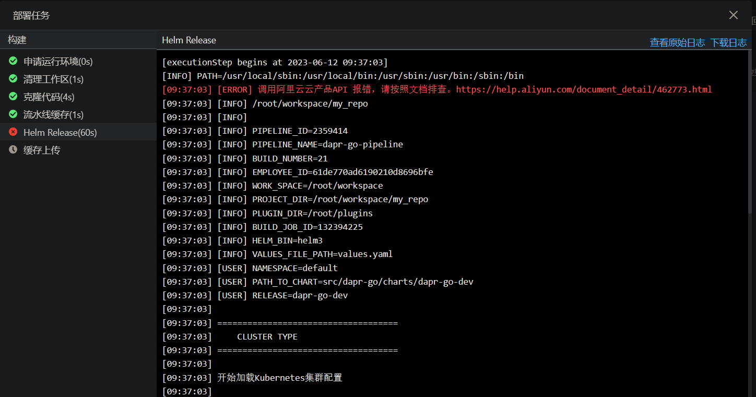Screen dimensions: 756x397
Task: Click 下载日志 to download the log
Action: [x=728, y=43]
